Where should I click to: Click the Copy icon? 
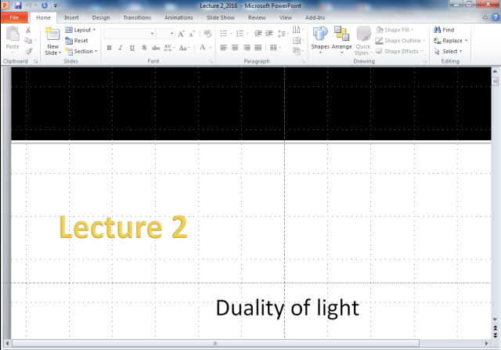(28, 41)
